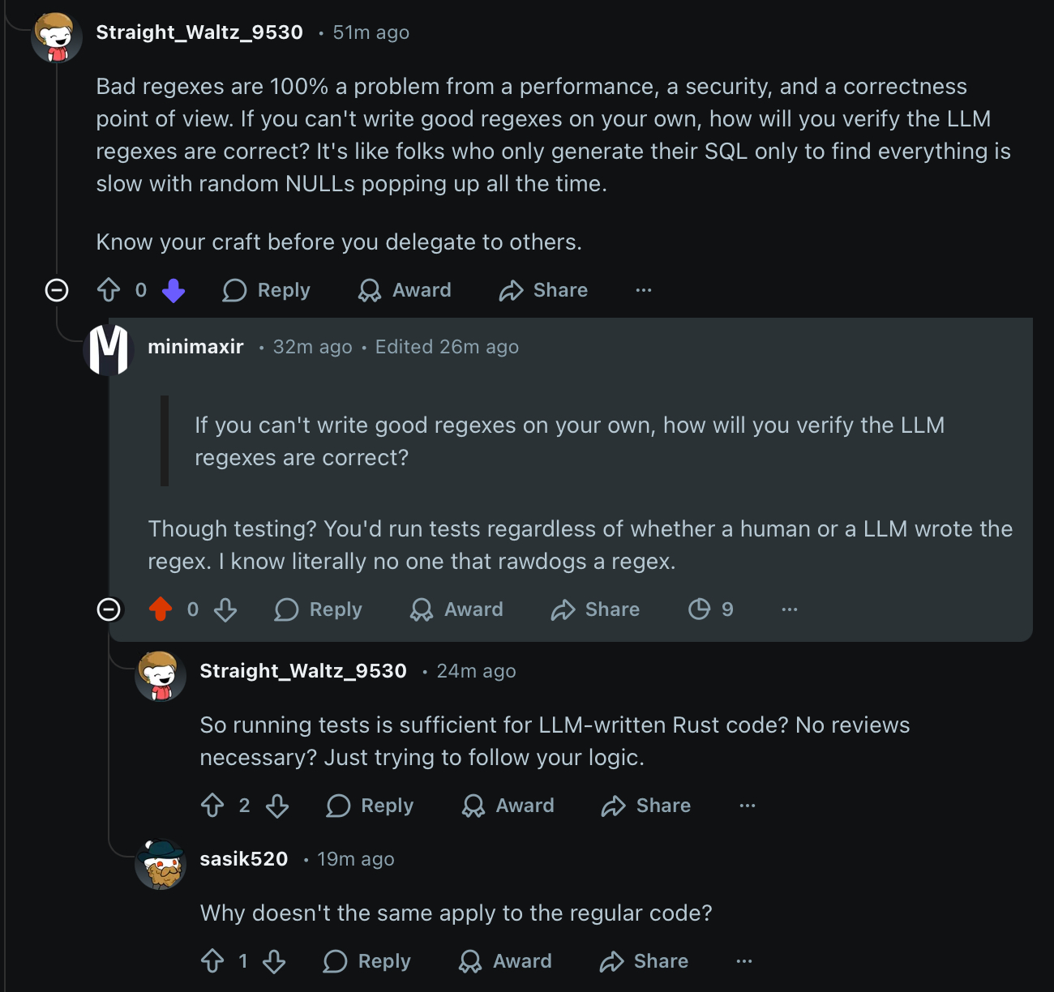Collapse the Straight_Waltz_9530 top comment thread
This screenshot has width=1054, height=992.
click(57, 290)
